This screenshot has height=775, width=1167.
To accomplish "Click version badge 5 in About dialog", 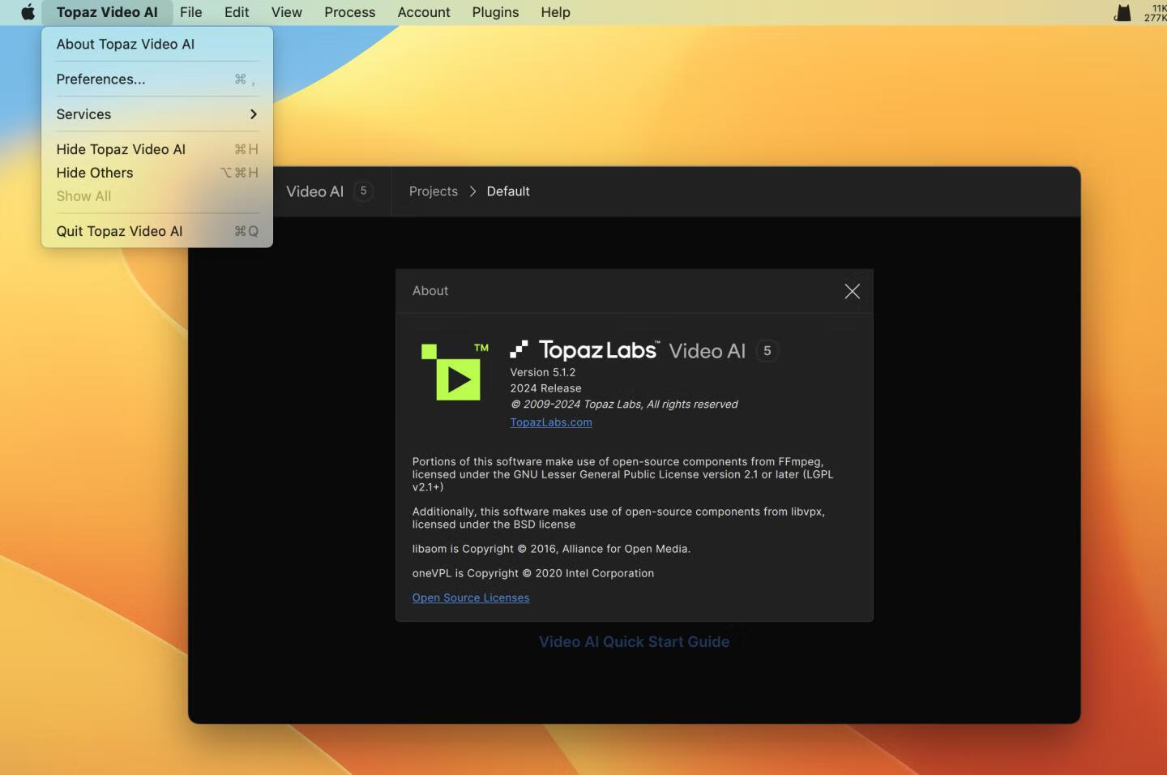I will point(767,351).
